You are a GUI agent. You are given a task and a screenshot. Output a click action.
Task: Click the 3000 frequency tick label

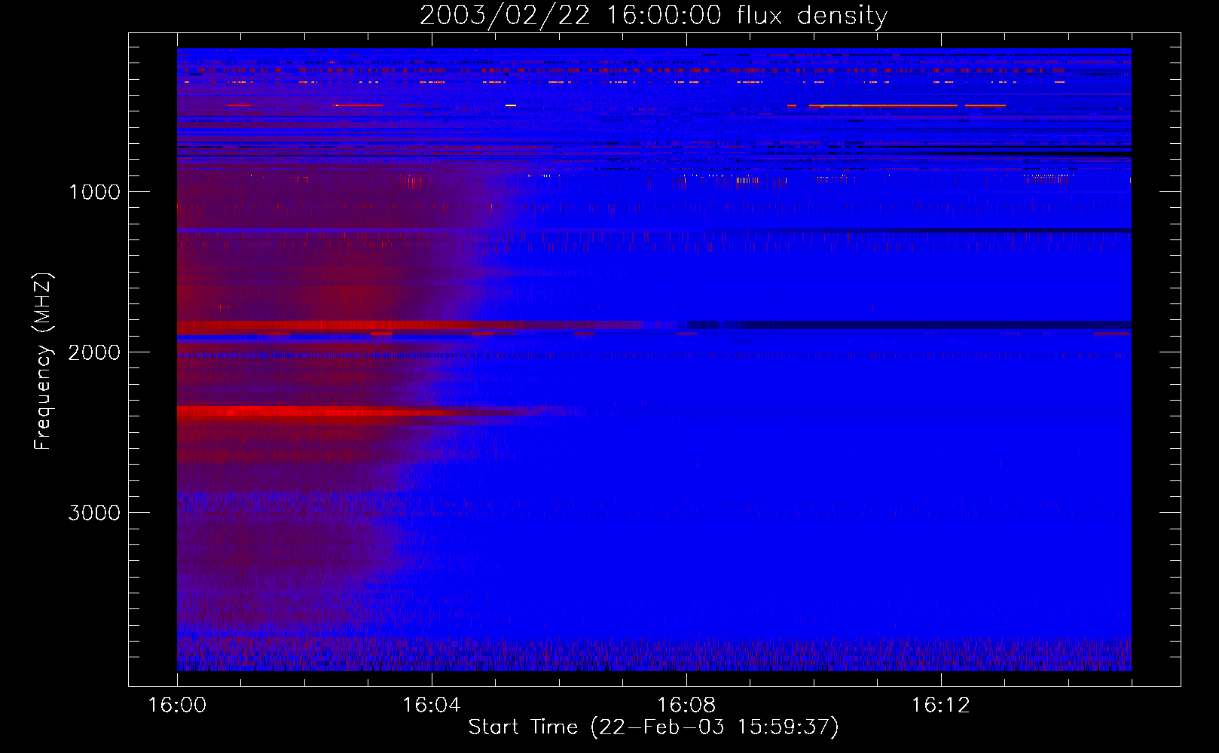coord(94,513)
